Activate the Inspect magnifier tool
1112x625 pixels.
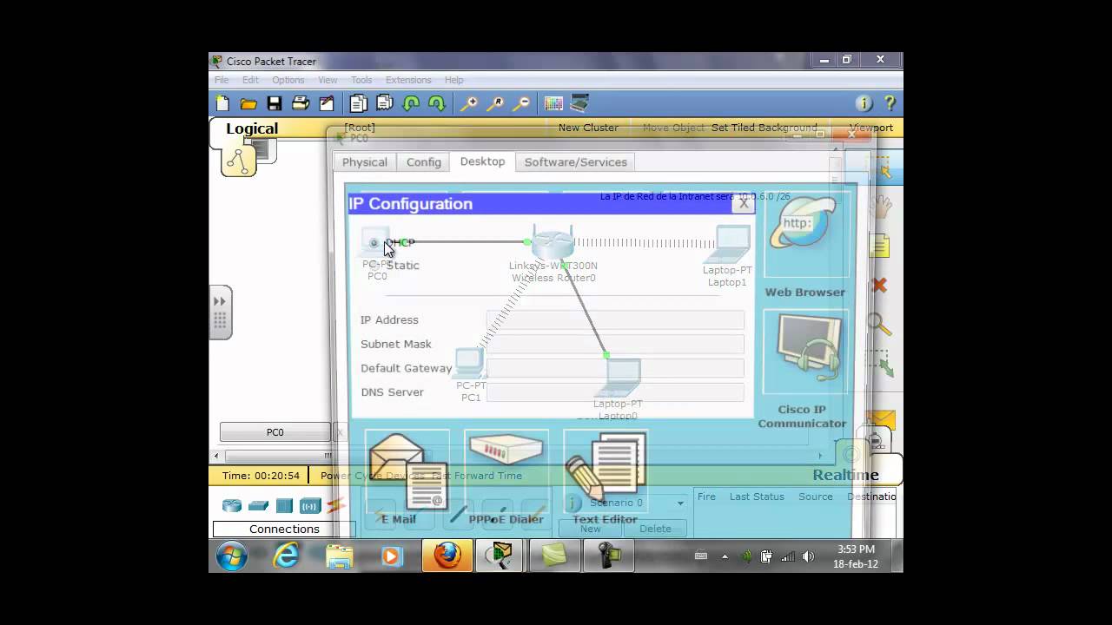pyautogui.click(x=879, y=325)
